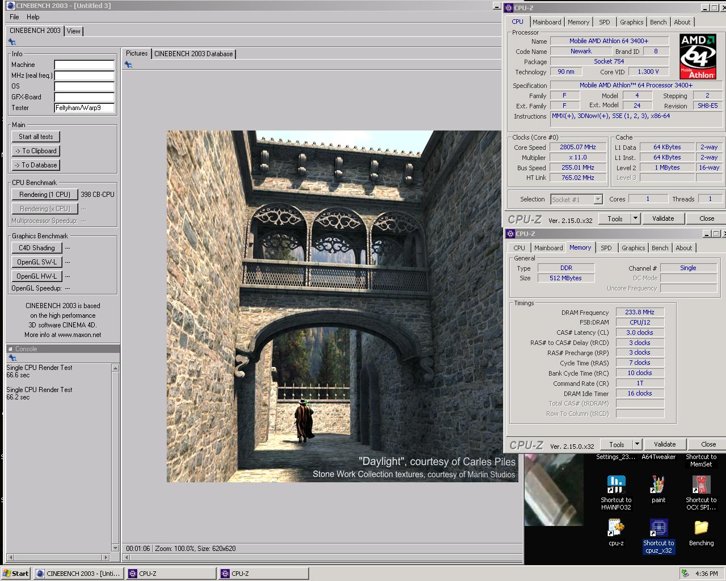The image size is (726, 581).
Task: Run the OpenGL SW-L benchmark
Action: (x=37, y=262)
